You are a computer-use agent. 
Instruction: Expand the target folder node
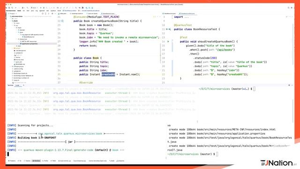pyautogui.click(x=13, y=48)
